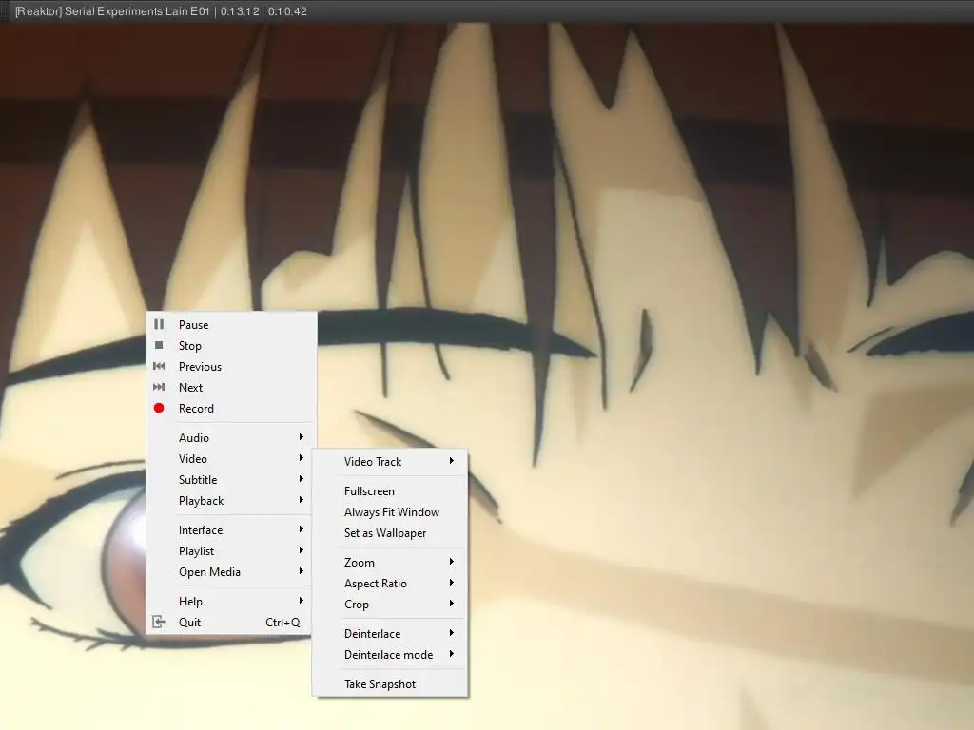The width and height of the screenshot is (974, 730).
Task: Expand the Interface submenu arrow
Action: [302, 528]
